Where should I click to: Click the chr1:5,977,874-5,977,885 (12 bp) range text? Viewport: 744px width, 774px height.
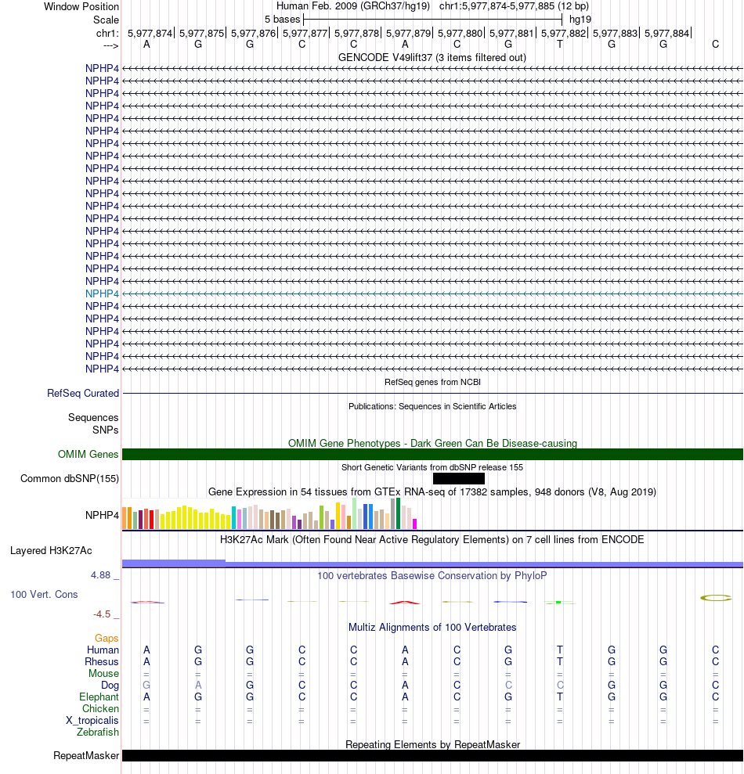click(514, 6)
